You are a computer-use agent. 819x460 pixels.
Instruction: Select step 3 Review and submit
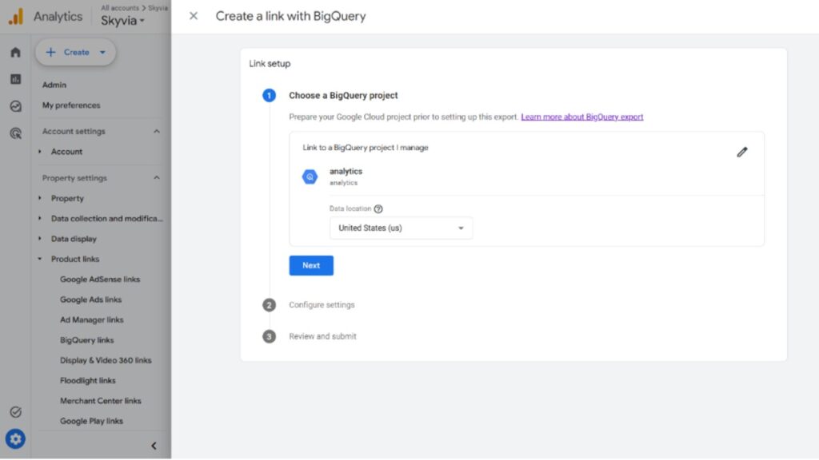point(323,336)
